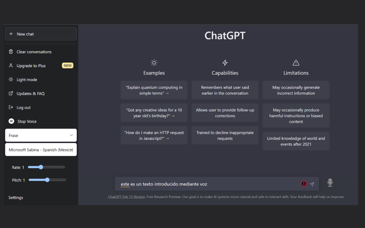
Task: Click "harmful instructions or biased content" card
Action: click(296, 115)
